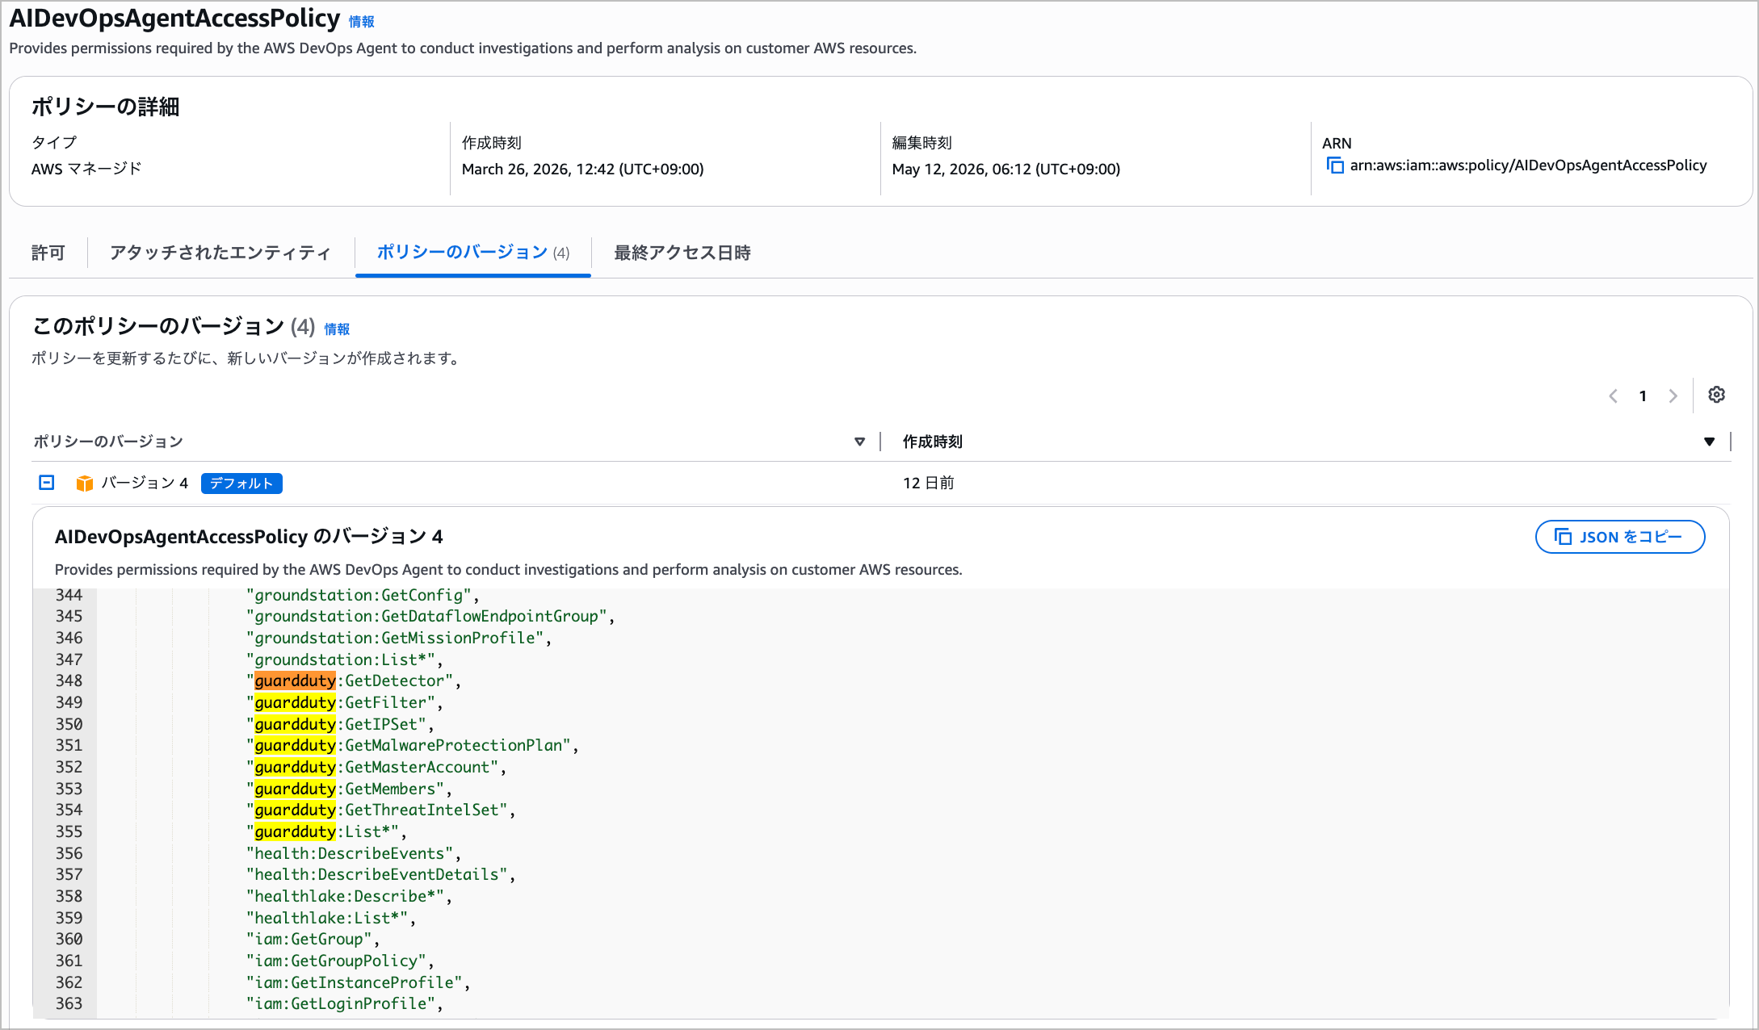This screenshot has height=1030, width=1759.
Task: Click the "iam:GetGroupPolicy" line
Action: coord(340,961)
